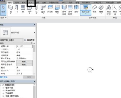Screen dimensions: 121x98
Task: Click the 栏杆扶手 (Railing) tool icon
Action: (x=86, y=7)
